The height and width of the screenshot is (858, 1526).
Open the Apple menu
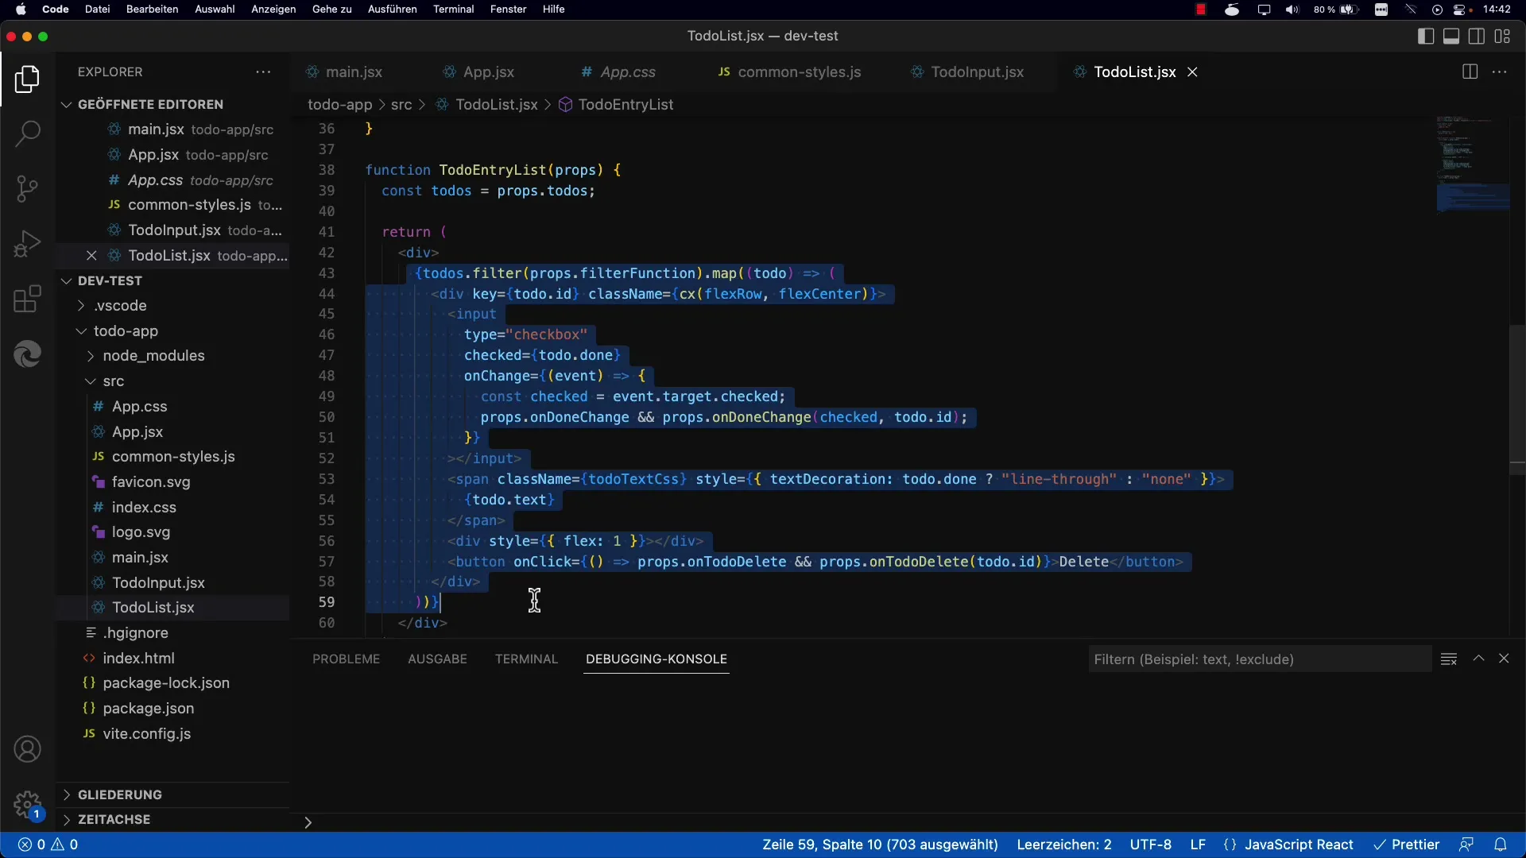click(21, 10)
